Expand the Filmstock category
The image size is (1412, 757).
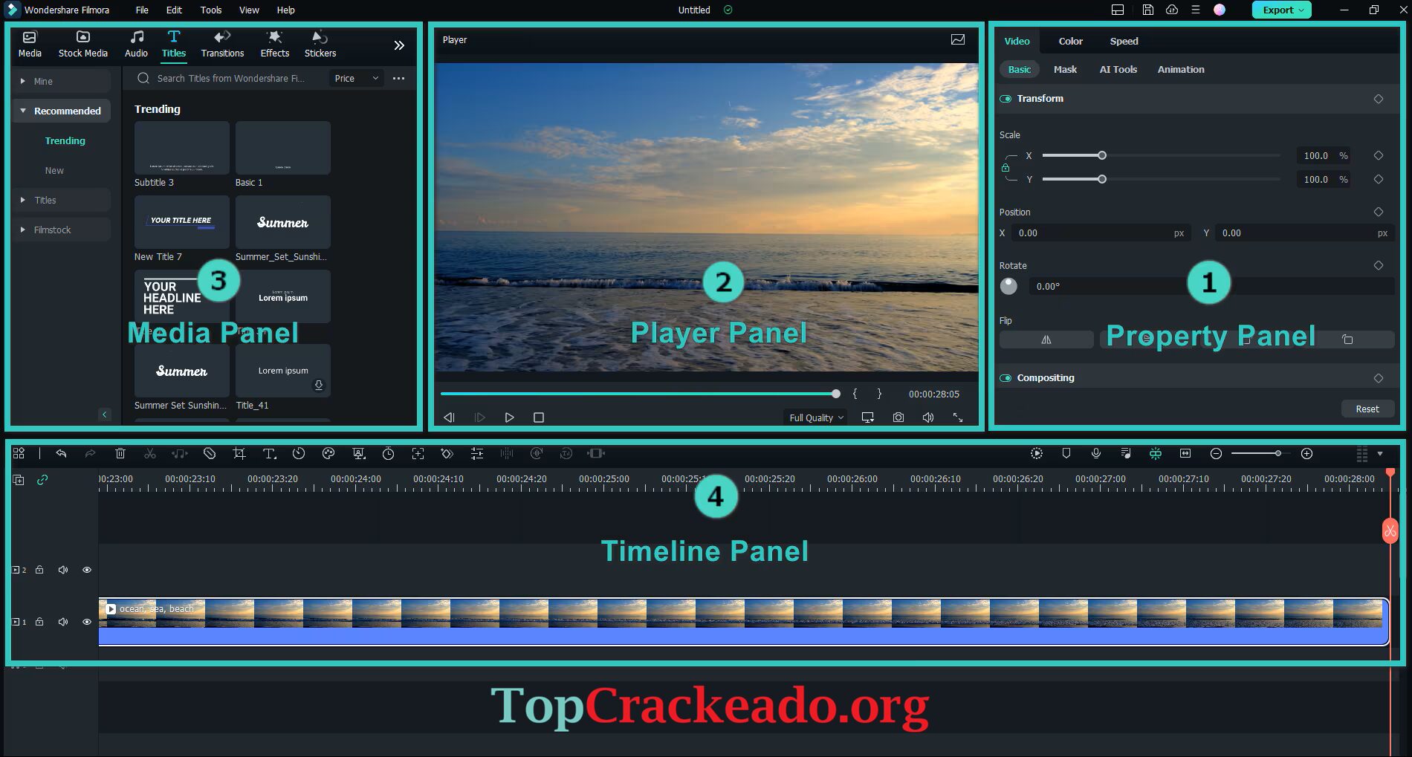pos(52,230)
